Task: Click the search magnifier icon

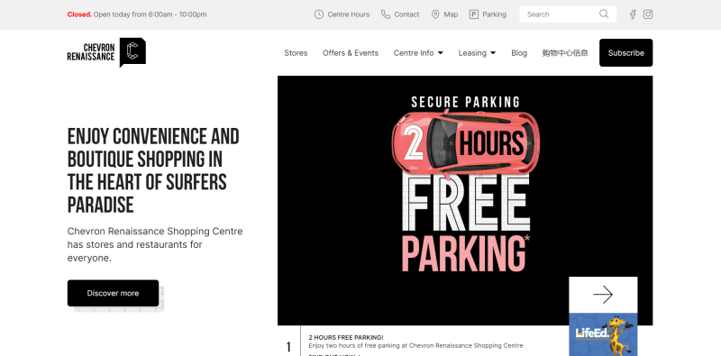Action: [x=604, y=14]
